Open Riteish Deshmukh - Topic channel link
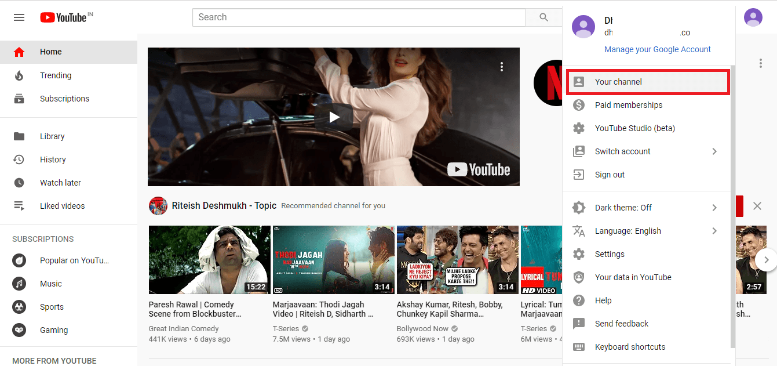 tap(224, 205)
